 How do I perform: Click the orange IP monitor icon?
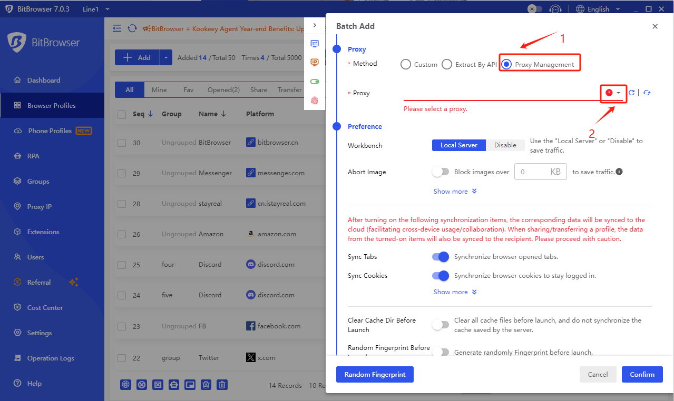click(315, 62)
